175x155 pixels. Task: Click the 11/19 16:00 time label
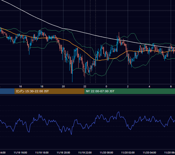[20, 152]
